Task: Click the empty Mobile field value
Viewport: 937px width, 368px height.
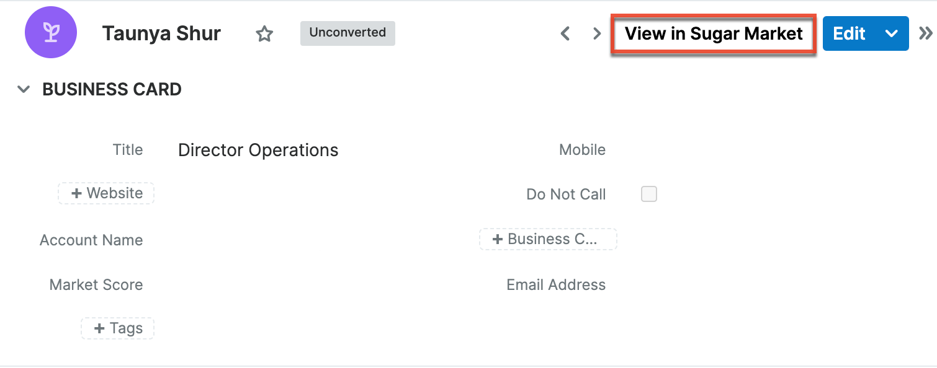Action: [x=714, y=150]
